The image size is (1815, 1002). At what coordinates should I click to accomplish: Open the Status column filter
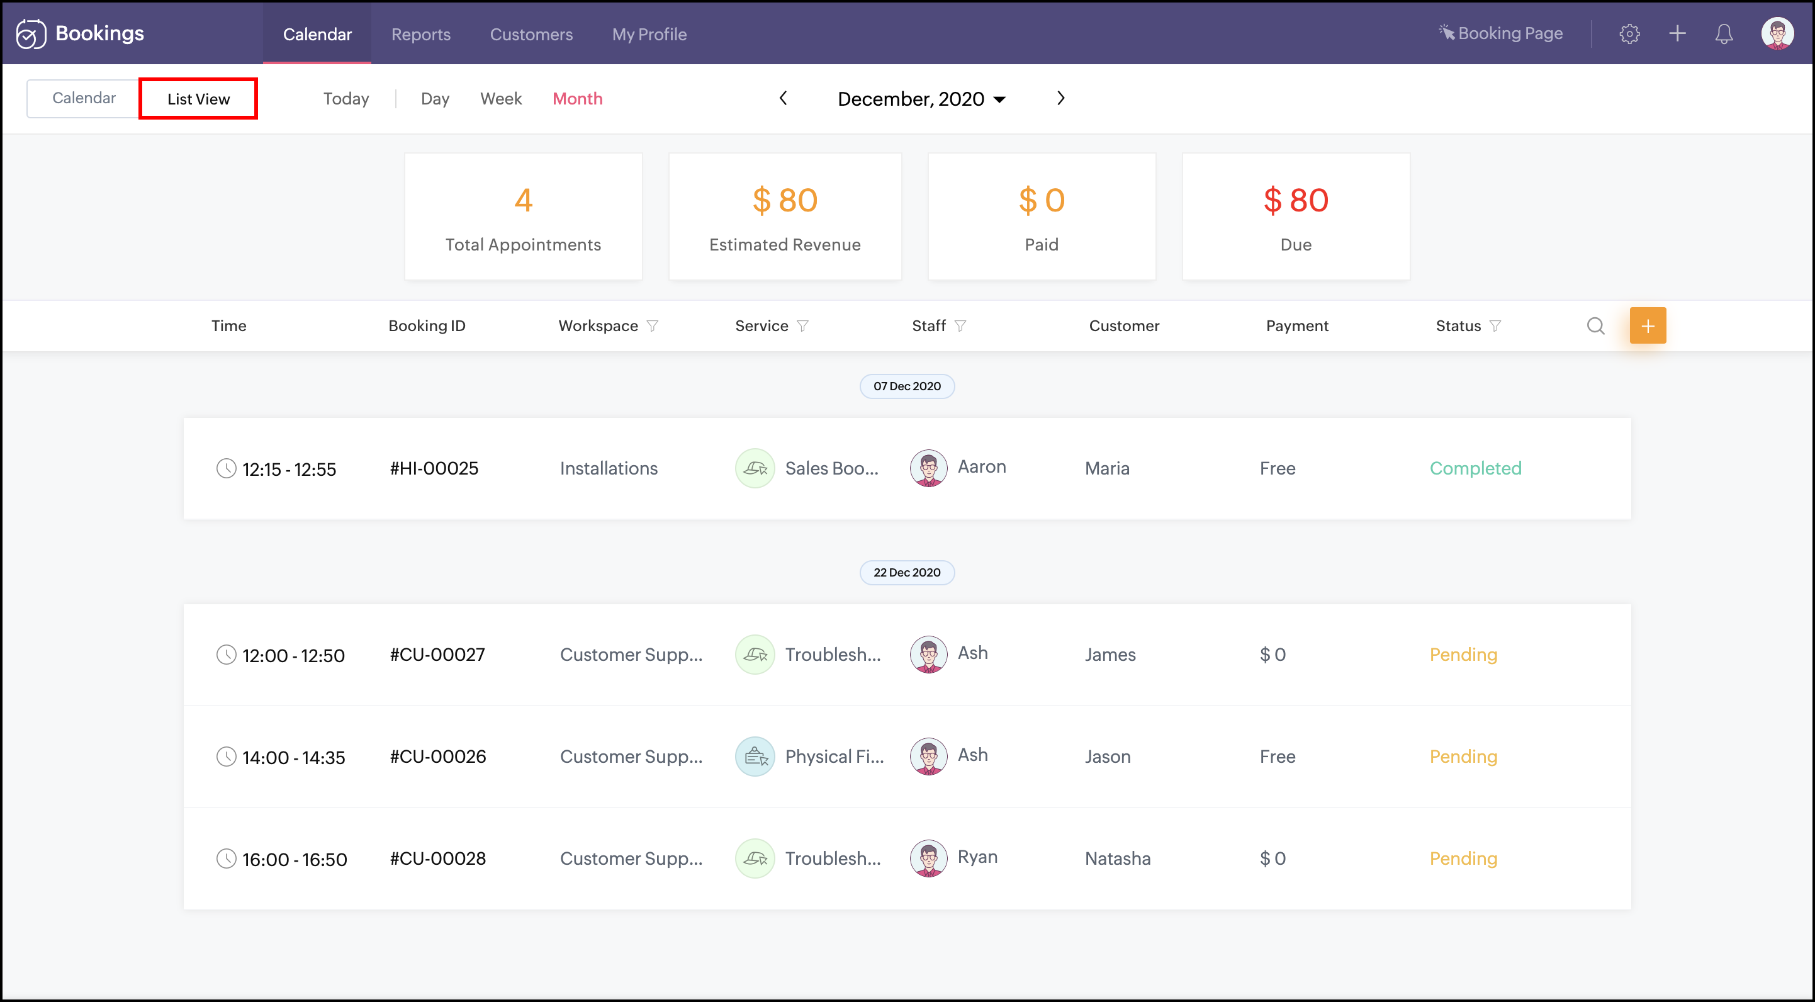pyautogui.click(x=1495, y=325)
